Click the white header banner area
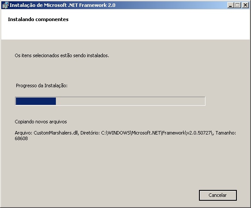251x208 pixels. (125, 24)
